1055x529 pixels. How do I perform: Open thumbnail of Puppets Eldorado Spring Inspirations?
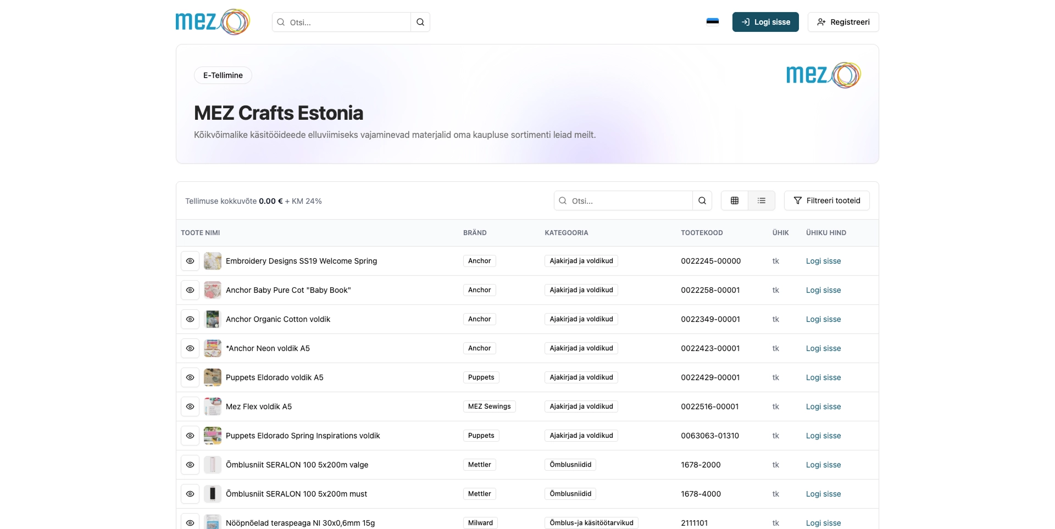(x=213, y=436)
